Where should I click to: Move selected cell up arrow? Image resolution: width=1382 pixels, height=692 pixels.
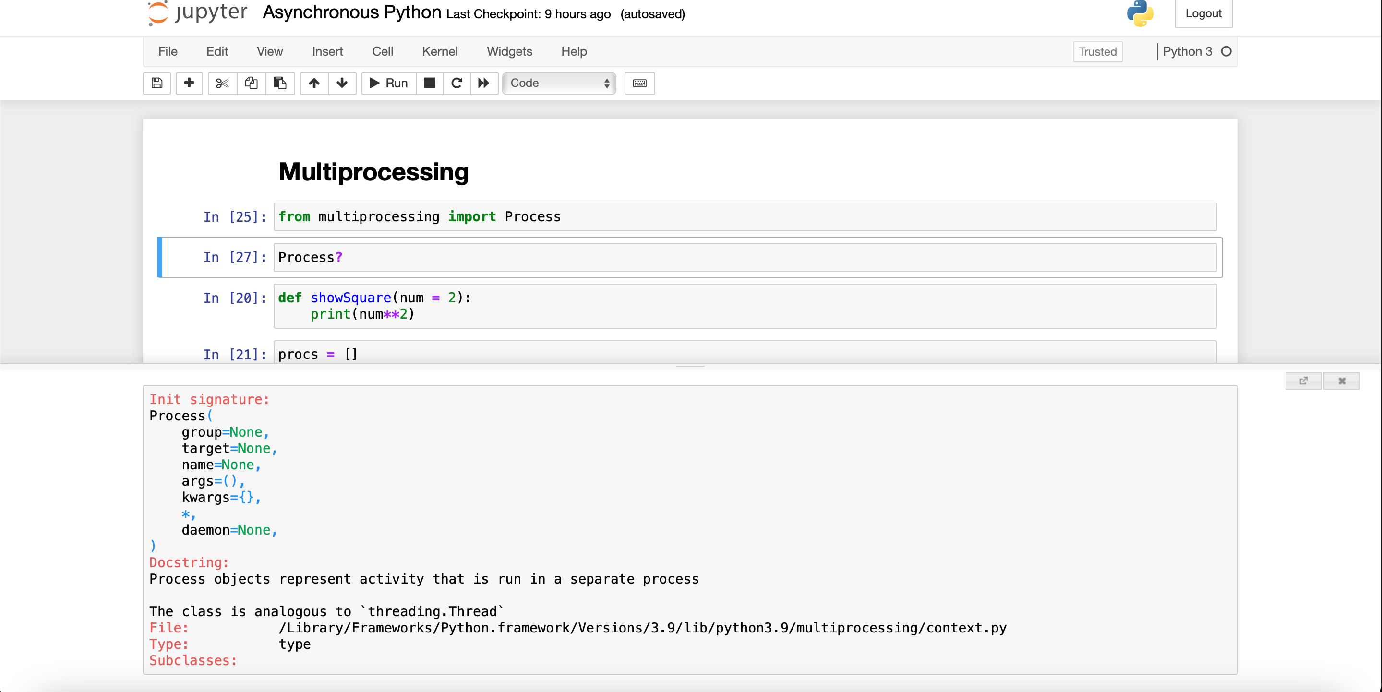(x=314, y=83)
